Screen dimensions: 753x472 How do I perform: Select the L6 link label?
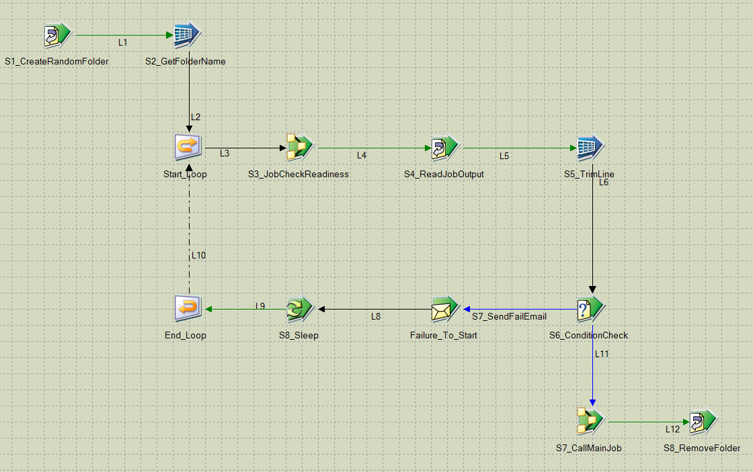(603, 181)
